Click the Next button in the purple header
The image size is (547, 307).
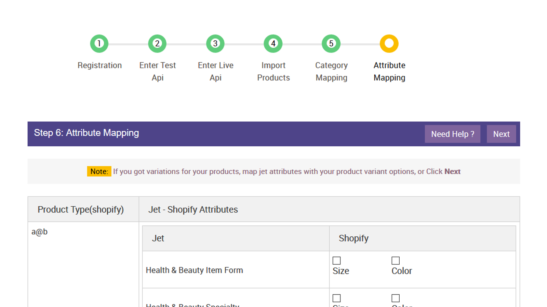tap(501, 134)
